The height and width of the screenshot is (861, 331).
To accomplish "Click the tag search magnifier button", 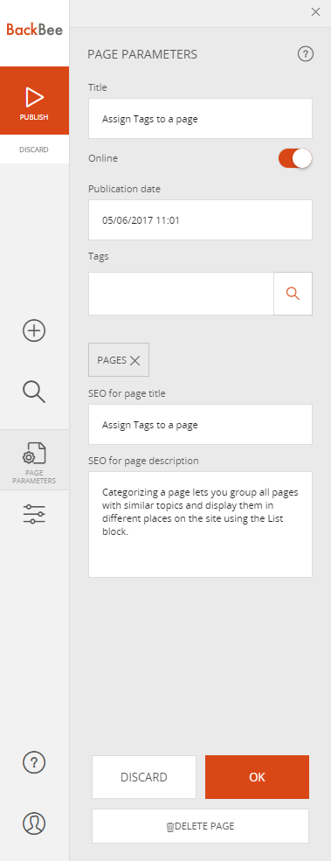I will (x=293, y=294).
